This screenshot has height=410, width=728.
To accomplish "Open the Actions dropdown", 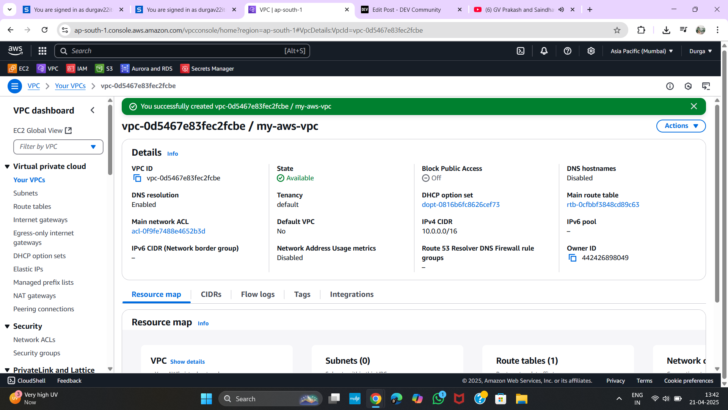I will 681,126.
